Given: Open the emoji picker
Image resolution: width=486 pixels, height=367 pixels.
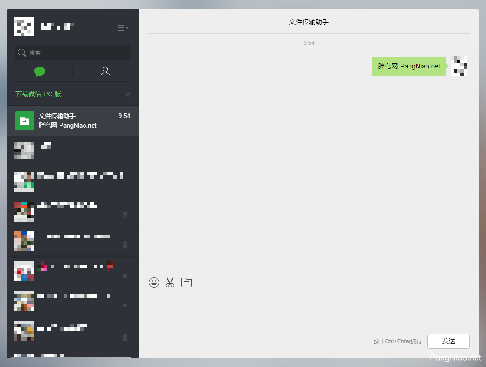Looking at the screenshot, I should (154, 282).
